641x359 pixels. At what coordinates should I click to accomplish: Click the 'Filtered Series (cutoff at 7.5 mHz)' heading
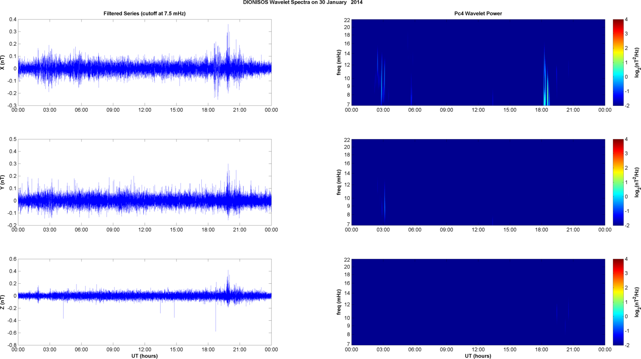(x=145, y=13)
